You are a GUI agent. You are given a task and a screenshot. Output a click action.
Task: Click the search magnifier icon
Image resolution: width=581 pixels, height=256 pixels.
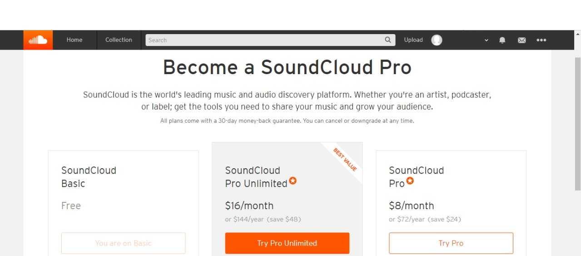388,40
